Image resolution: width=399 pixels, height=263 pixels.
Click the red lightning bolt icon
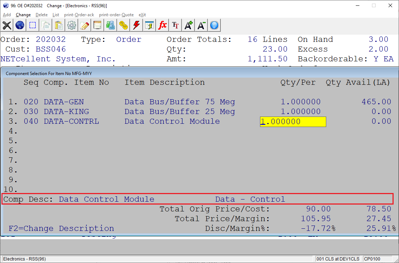pyautogui.click(x=136, y=25)
